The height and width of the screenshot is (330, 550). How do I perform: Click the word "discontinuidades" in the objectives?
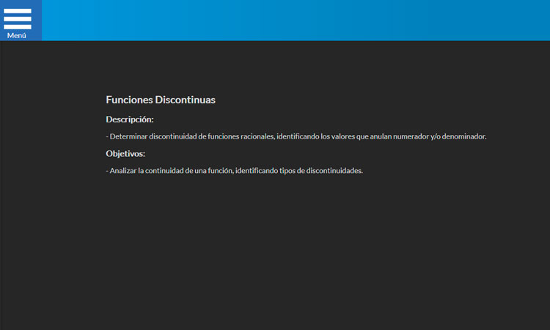334,171
